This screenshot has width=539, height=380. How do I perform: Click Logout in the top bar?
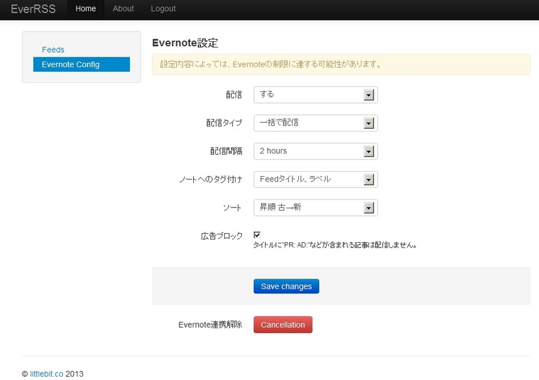tap(163, 8)
